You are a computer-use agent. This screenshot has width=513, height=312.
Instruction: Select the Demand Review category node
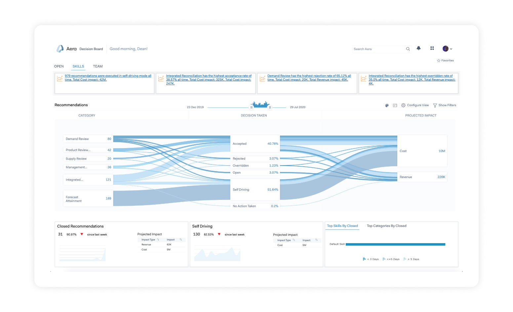coord(88,139)
